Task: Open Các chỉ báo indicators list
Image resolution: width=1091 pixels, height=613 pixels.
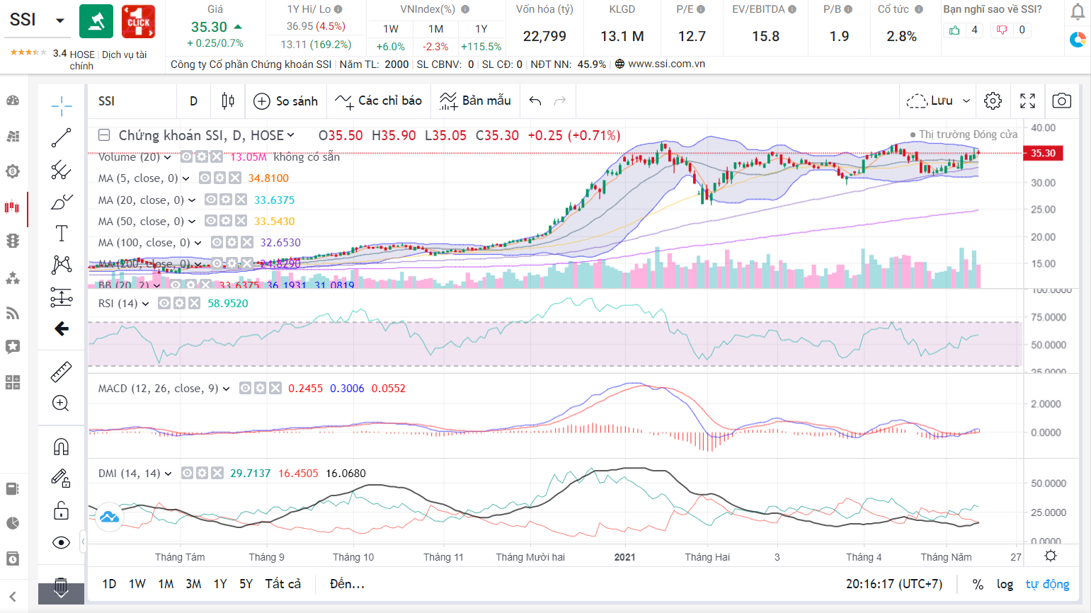Action: [378, 101]
